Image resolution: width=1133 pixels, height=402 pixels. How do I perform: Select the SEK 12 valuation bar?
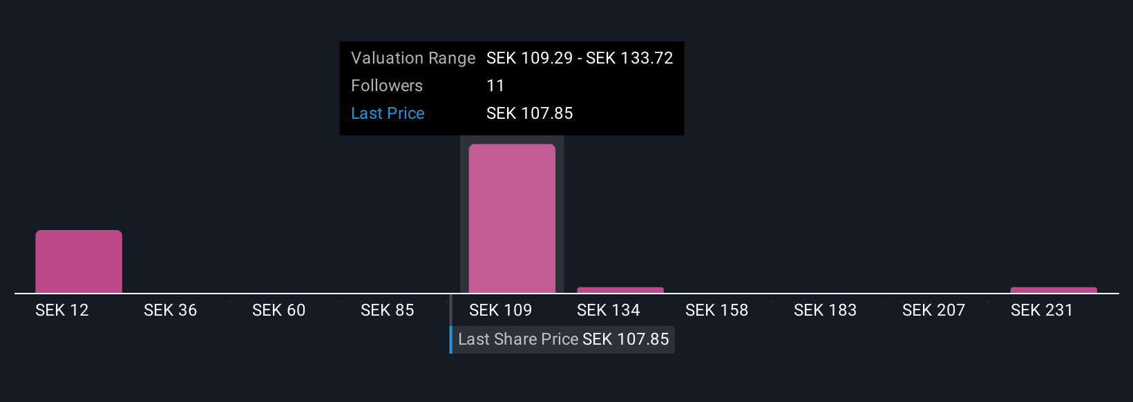(79, 262)
